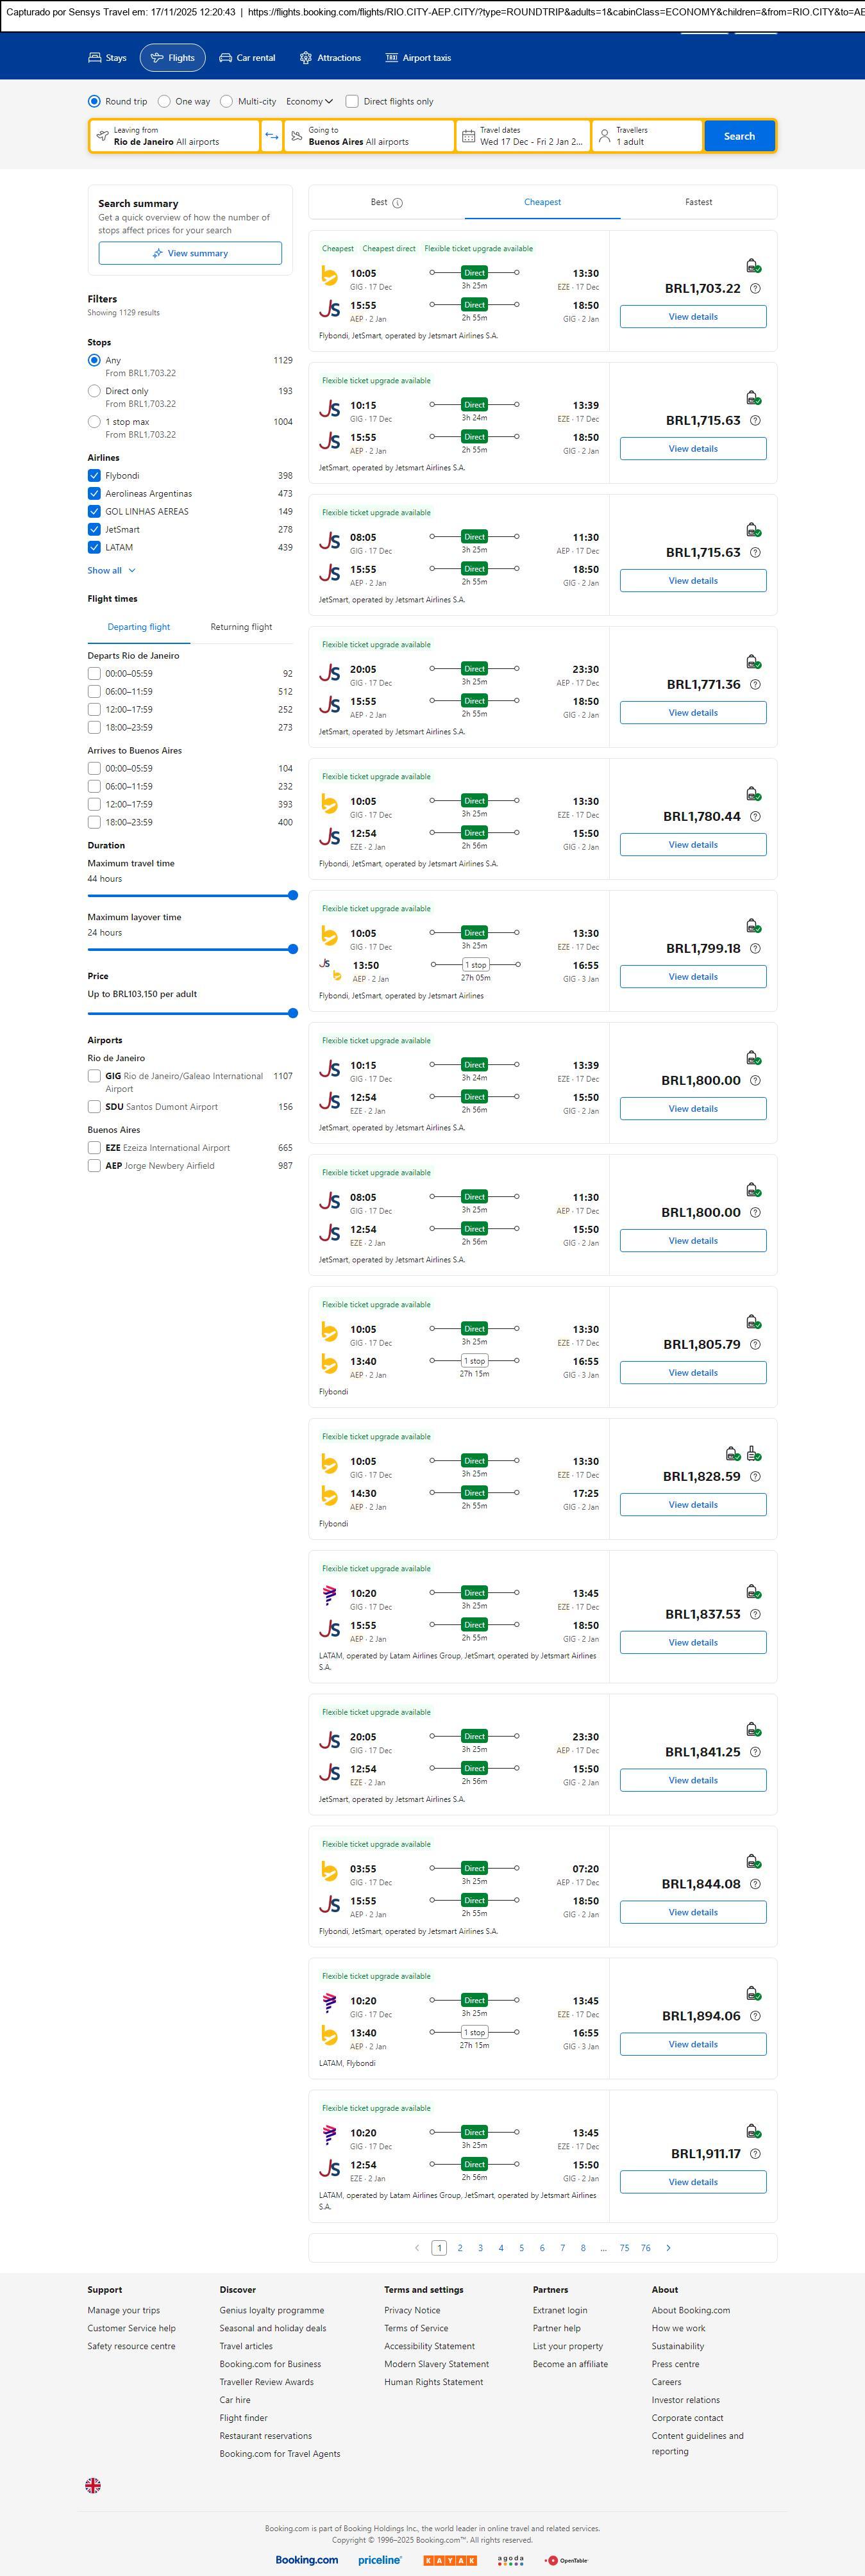The height and width of the screenshot is (2576, 865).
Task: Click the next page arrow in pagination
Action: [x=669, y=2247]
